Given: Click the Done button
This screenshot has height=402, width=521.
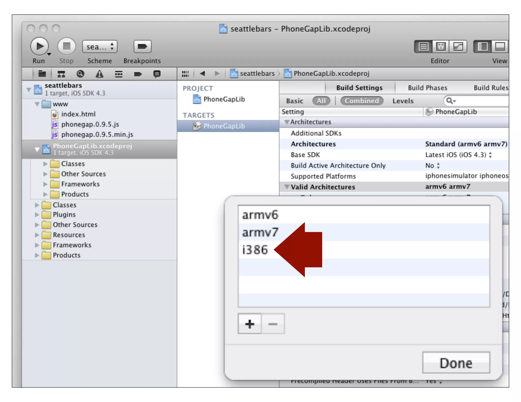Looking at the screenshot, I should pyautogui.click(x=456, y=363).
